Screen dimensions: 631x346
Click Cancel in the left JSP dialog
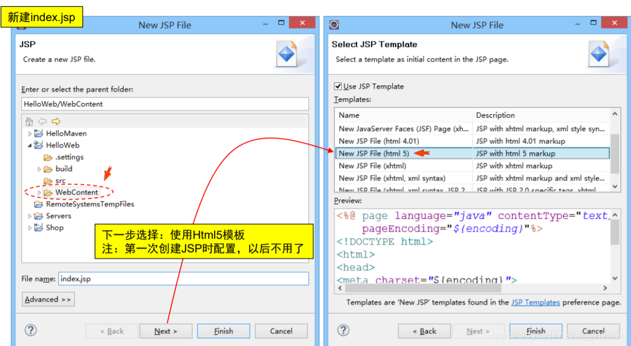point(281,331)
